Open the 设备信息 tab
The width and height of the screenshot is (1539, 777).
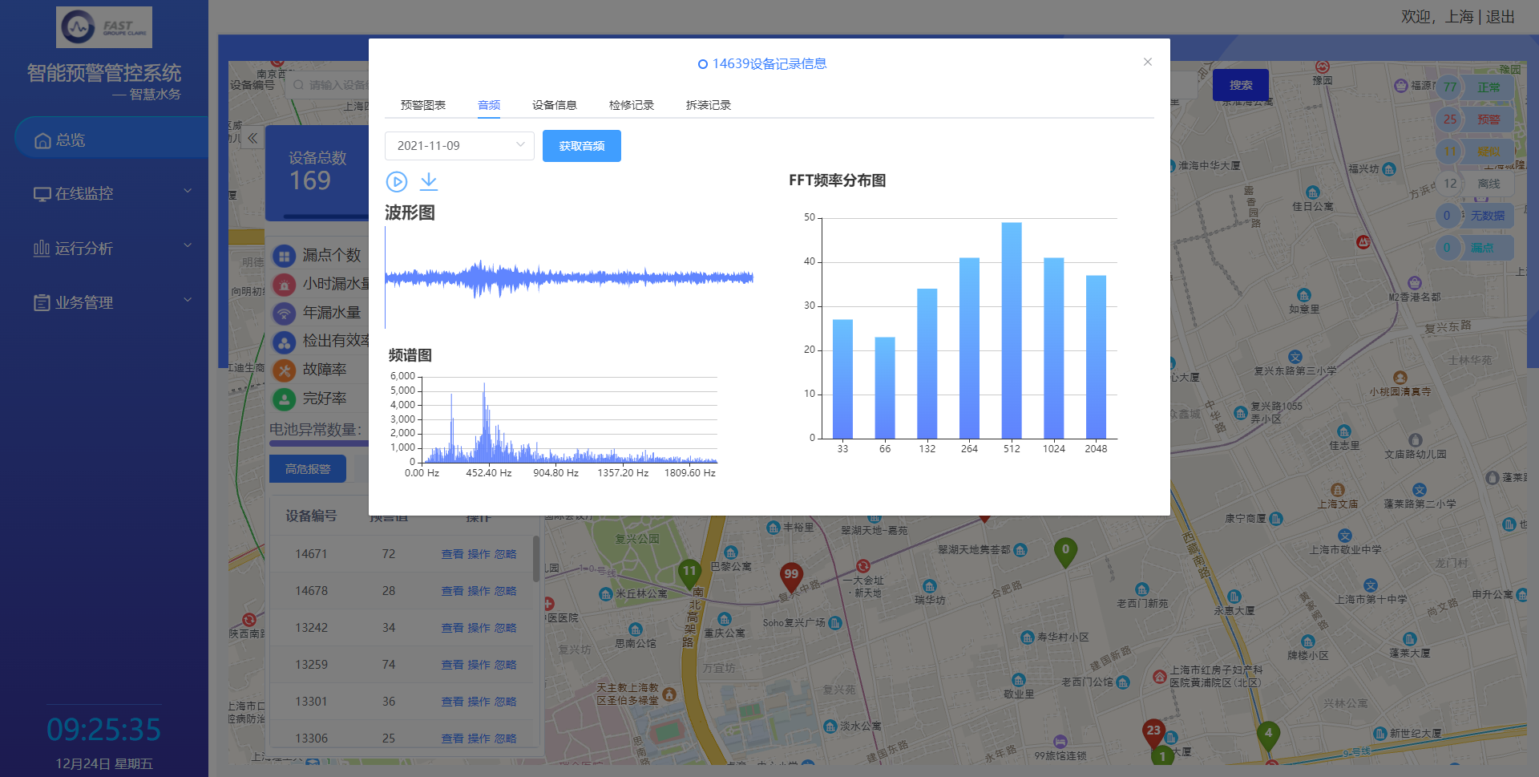coord(554,105)
